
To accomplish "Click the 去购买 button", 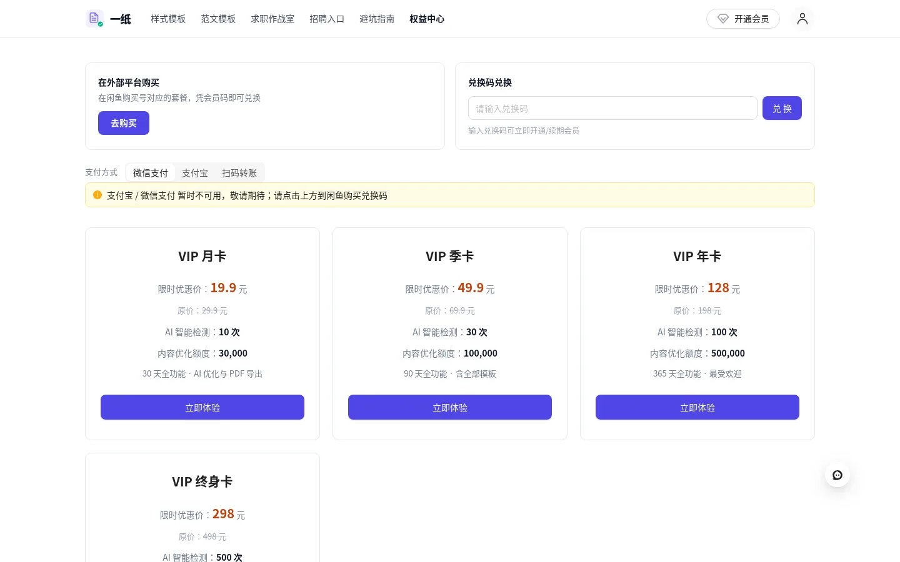I will click(124, 123).
